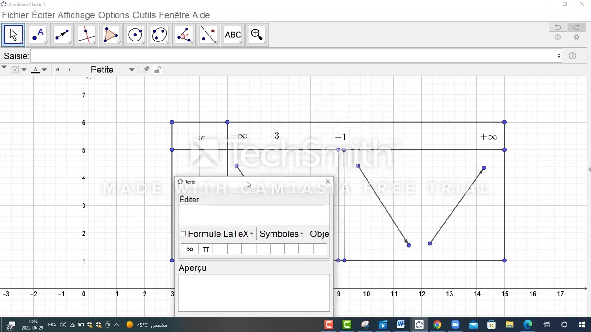Click the pin (absolute position) icon
Screen dimensions: 591x332
coord(146,70)
